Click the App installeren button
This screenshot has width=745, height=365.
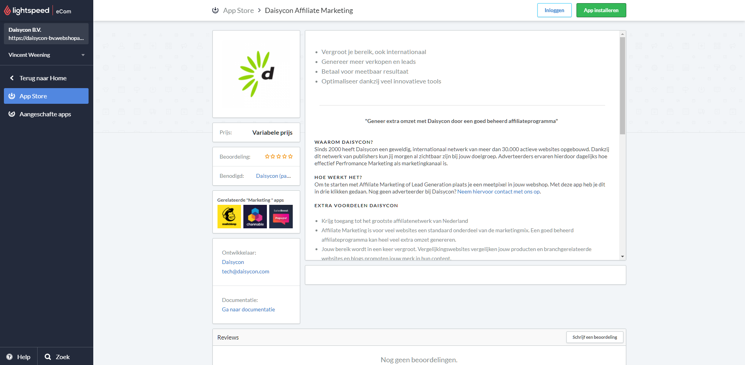tap(601, 10)
